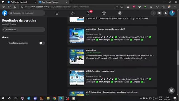Image resolution: width=179 pixels, height=101 pixels.
Task: Open the listing titled Informática
Action: point(91,50)
